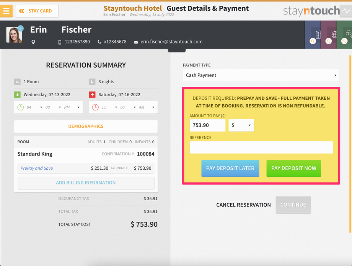Click the telephone icon beside x12345678
The height and width of the screenshot is (266, 352).
click(x=99, y=42)
